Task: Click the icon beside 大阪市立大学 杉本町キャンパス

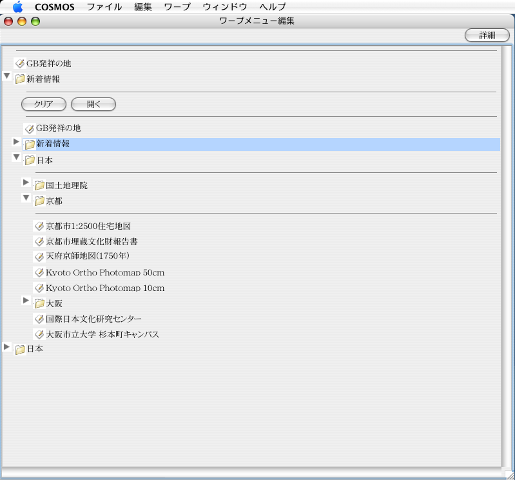Action: [39, 334]
